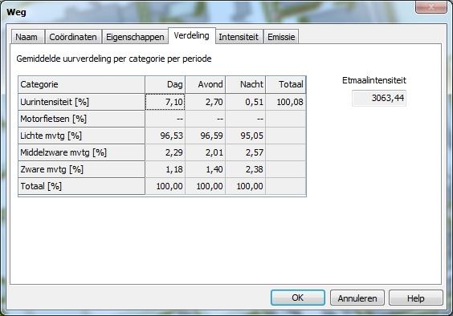Image resolution: width=453 pixels, height=316 pixels.
Task: Select Middelzware mvtg Dag value 2,29
Action: (165, 152)
